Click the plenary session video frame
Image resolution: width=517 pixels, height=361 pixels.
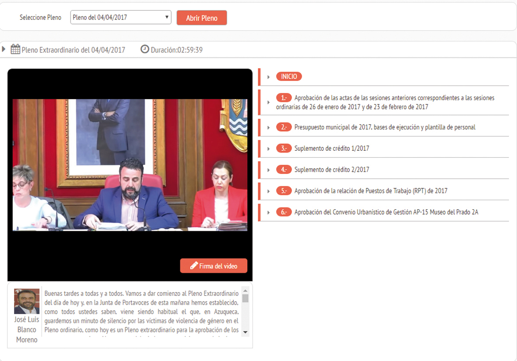[x=130, y=165]
